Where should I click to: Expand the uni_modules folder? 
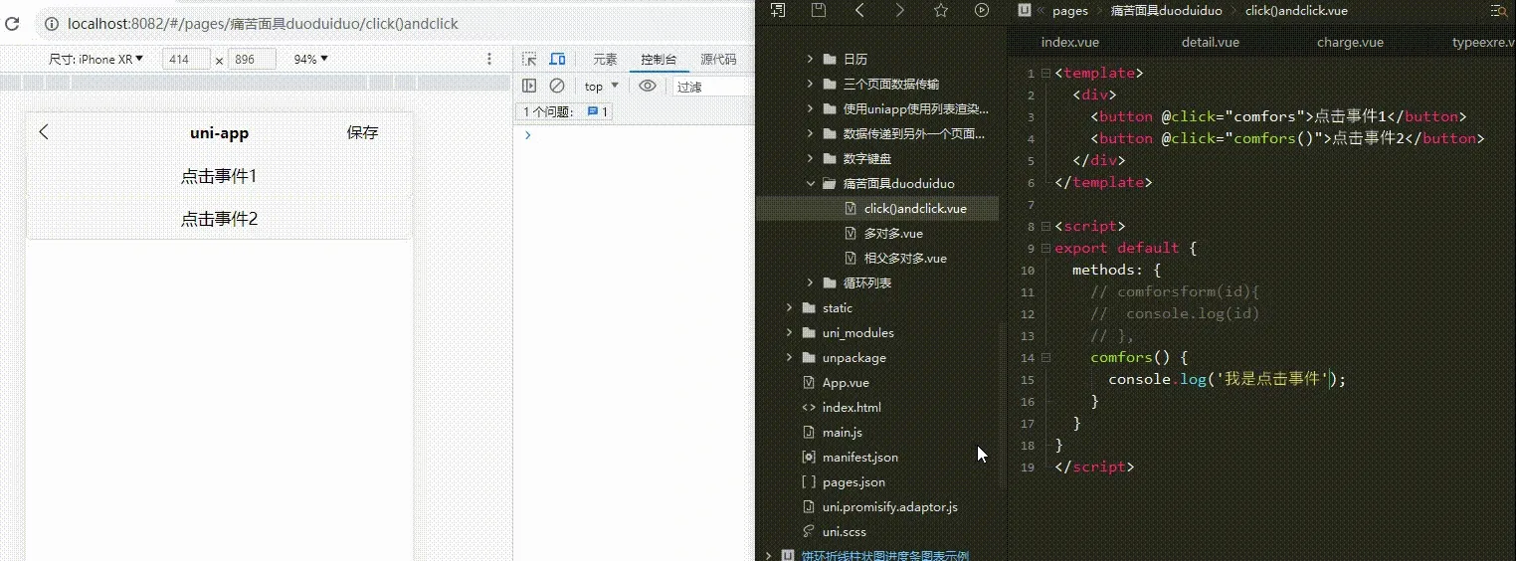pos(790,332)
